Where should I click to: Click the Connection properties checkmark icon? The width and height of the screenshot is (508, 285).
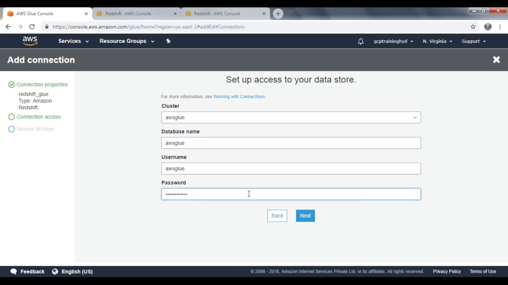tap(12, 84)
